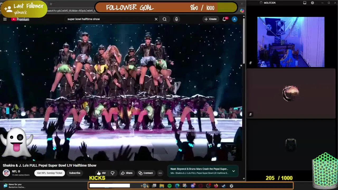Viewport: 338px width, 190px height.
Task: Open Snipping Tool from the taskbar
Action: click(185, 186)
